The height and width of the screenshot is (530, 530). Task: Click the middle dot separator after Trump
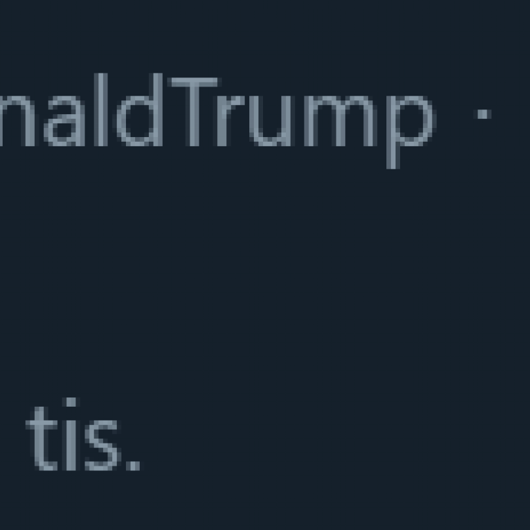coord(484,114)
